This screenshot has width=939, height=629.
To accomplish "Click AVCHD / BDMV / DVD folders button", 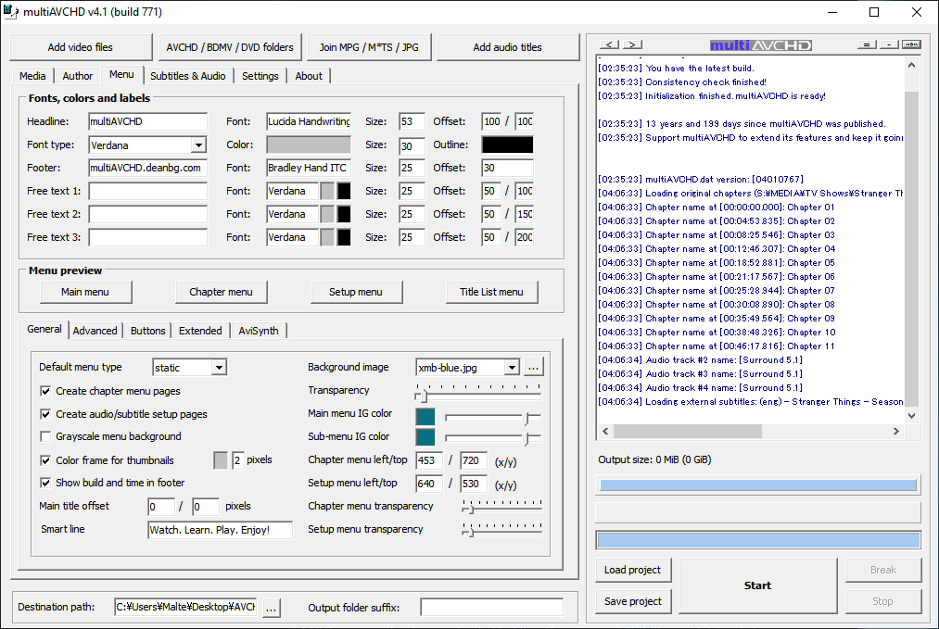I will [x=230, y=47].
